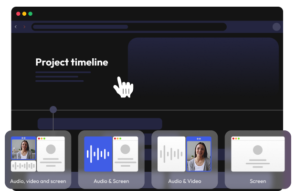
Task: Open the profile circle in browser toolbar
Action: pos(276,27)
